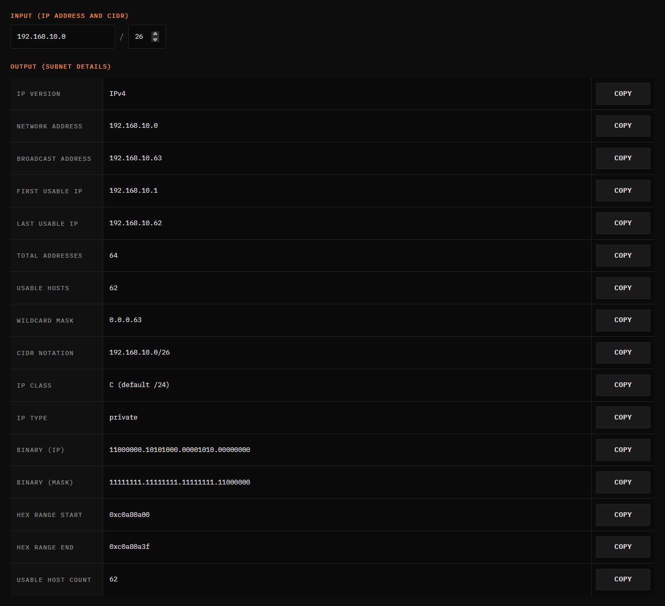Copy the Usable Host Count value

click(623, 579)
